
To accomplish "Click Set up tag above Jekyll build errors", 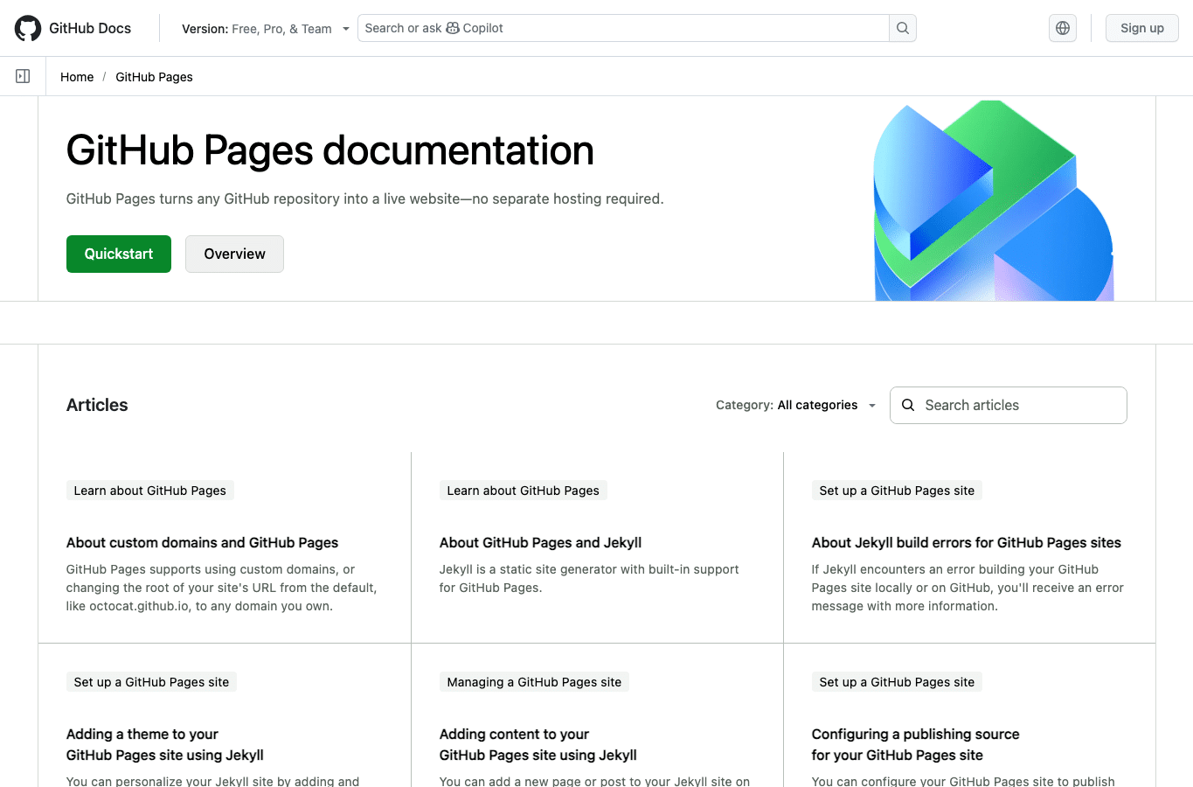I will coord(897,491).
